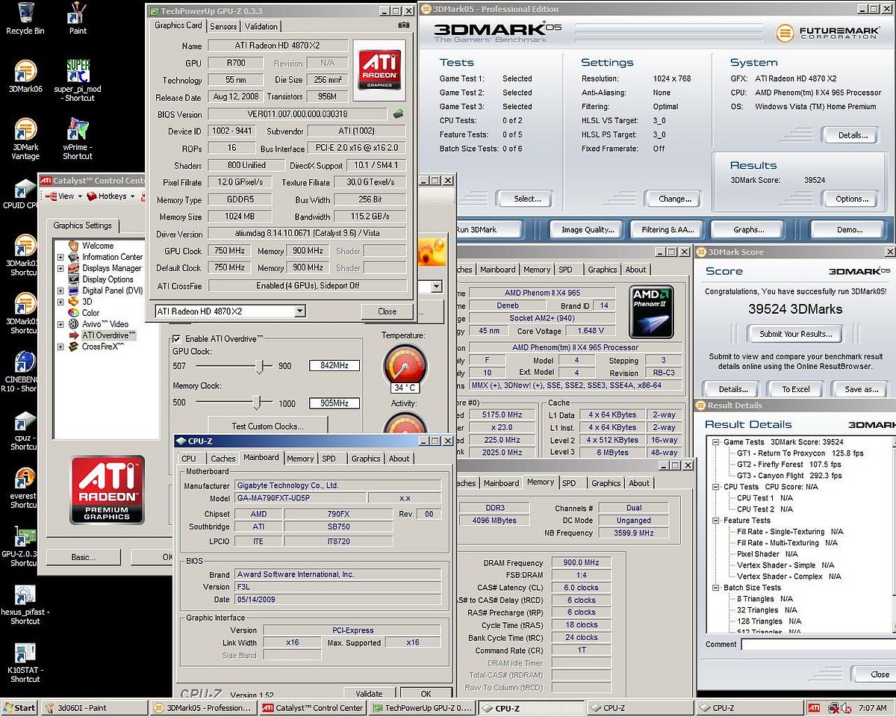
Task: Open the Recycle Bin desktop icon
Action: 25,19
